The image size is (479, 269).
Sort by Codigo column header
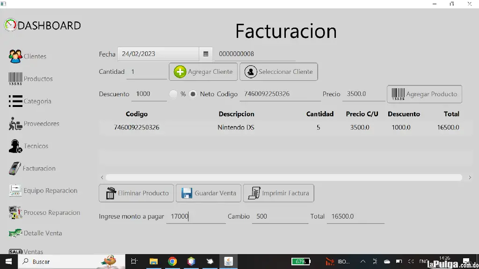[137, 114]
